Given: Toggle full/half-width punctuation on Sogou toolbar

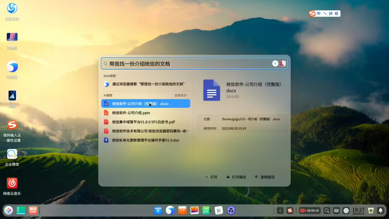Looking at the screenshot, I should tap(325, 13).
